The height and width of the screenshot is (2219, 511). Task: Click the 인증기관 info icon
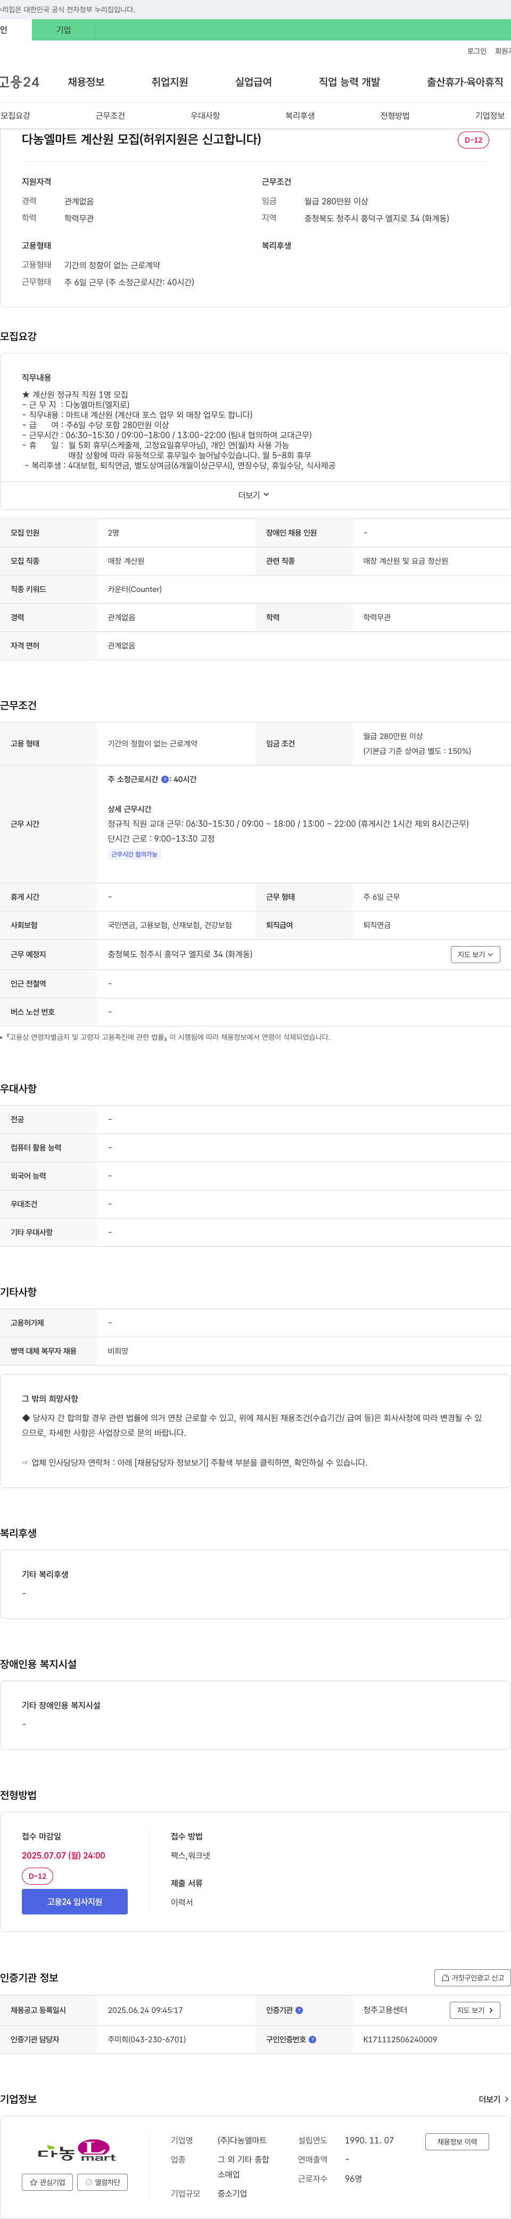click(x=299, y=2010)
